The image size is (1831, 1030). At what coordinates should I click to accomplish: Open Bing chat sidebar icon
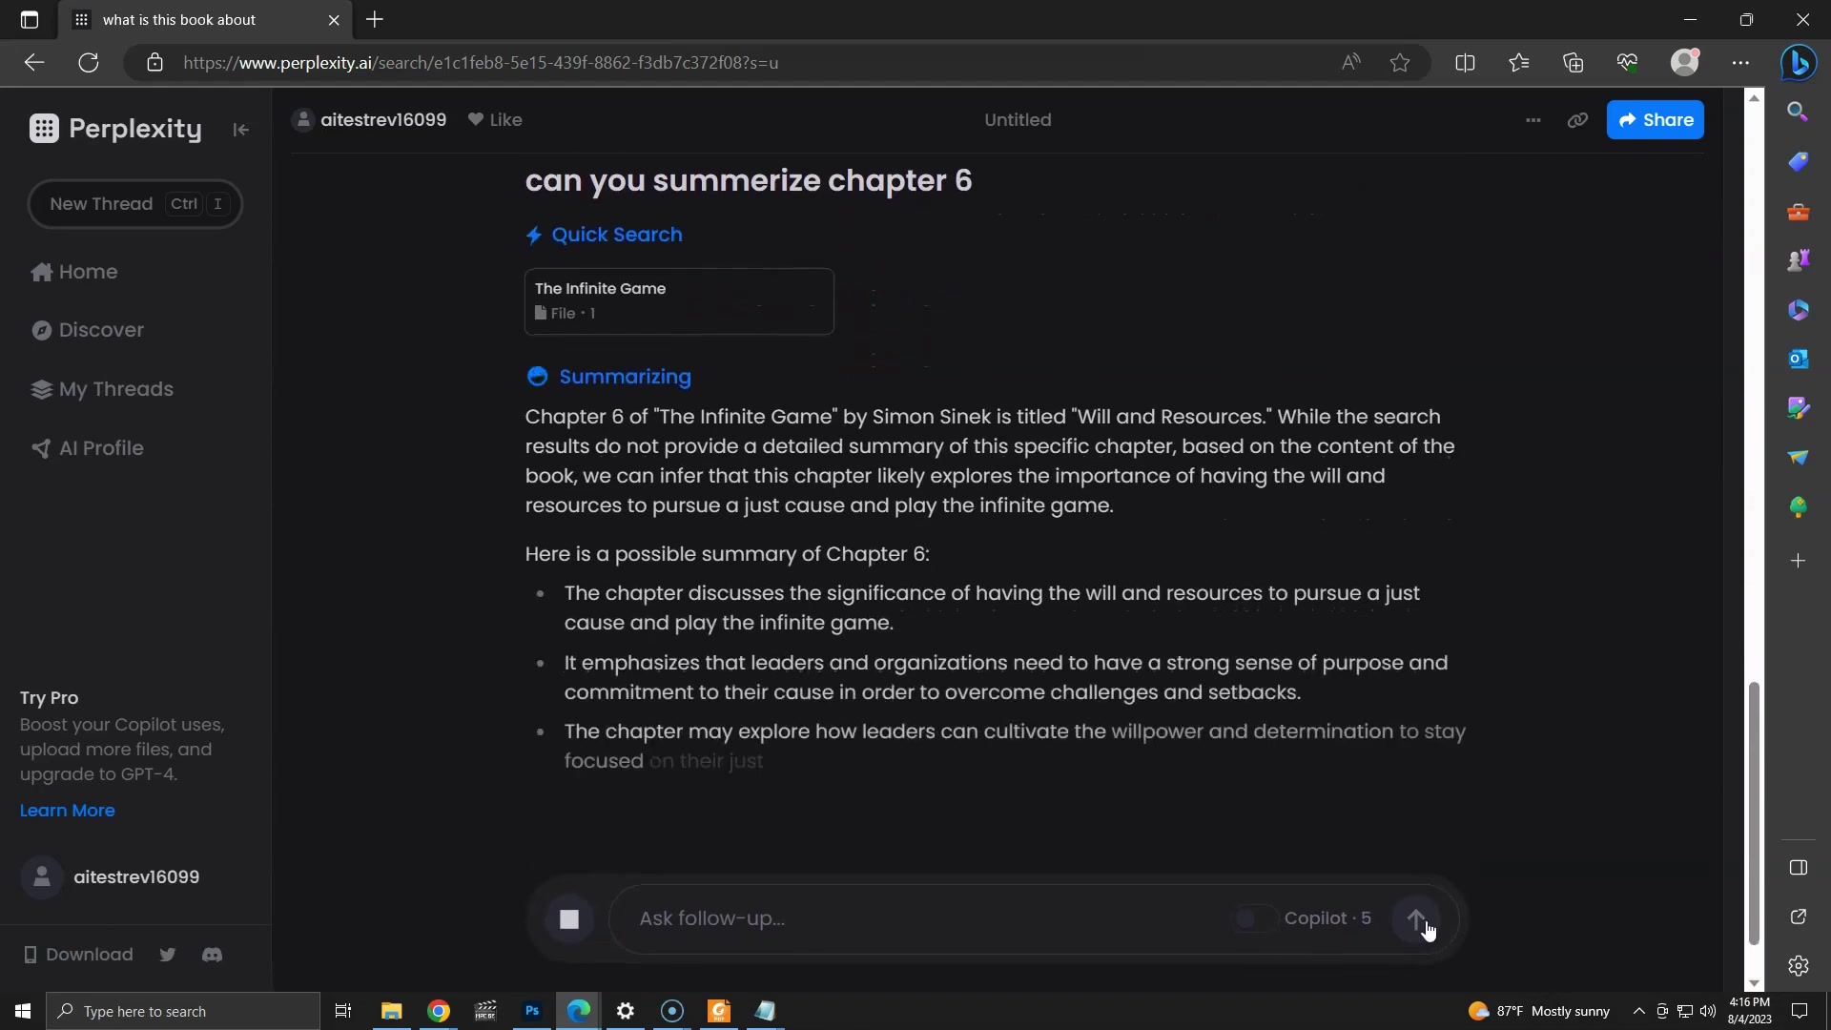click(x=1799, y=63)
